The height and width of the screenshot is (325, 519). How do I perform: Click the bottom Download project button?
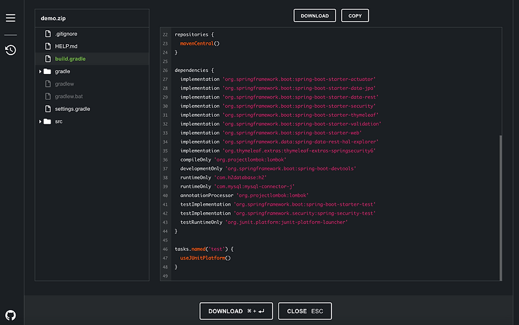[x=236, y=311]
